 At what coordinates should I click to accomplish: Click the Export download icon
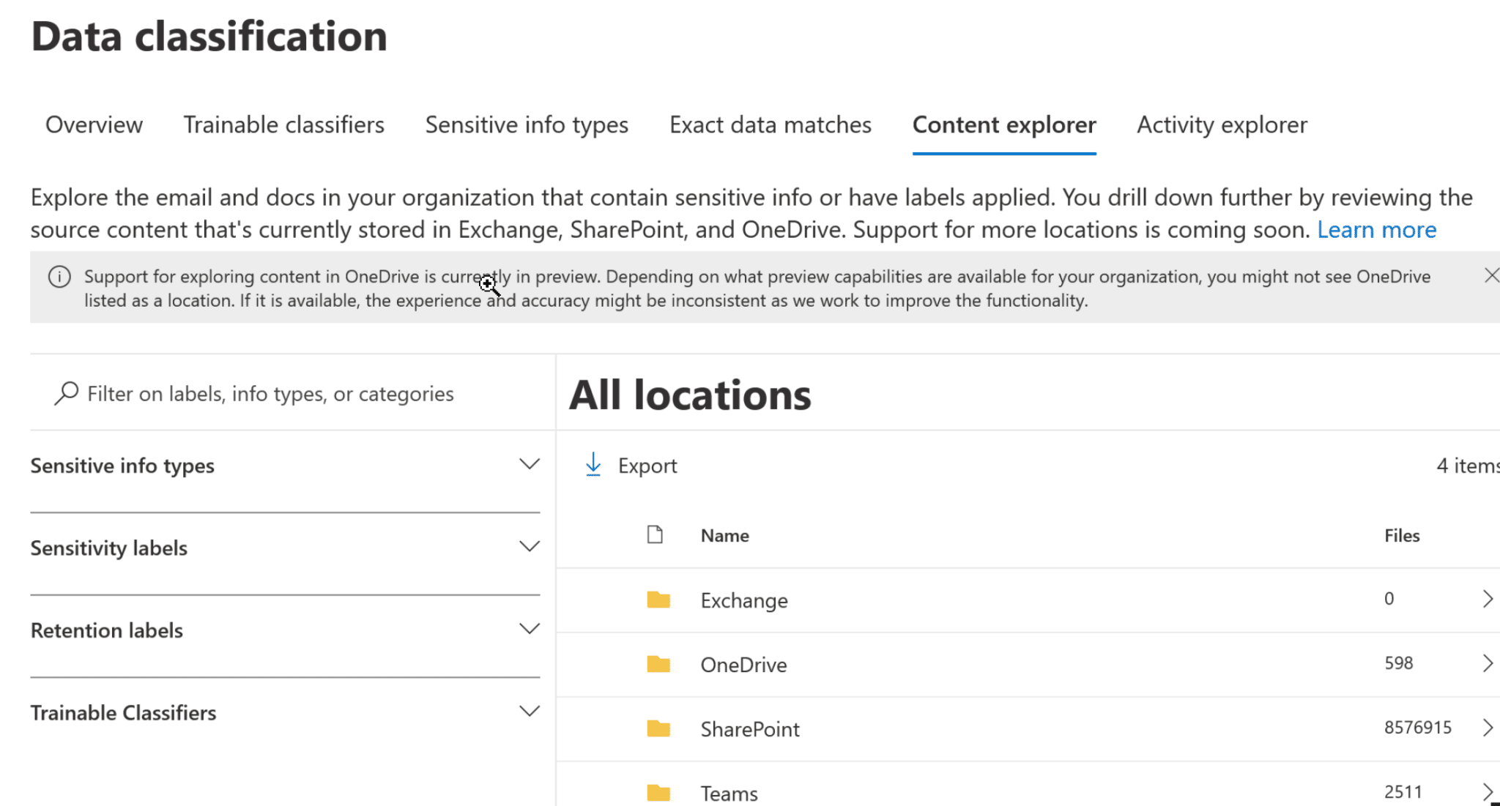pos(593,465)
